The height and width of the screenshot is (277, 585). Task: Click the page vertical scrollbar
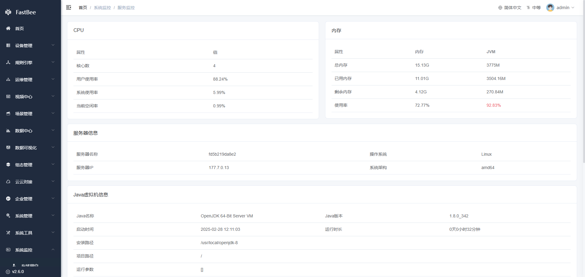(583, 82)
